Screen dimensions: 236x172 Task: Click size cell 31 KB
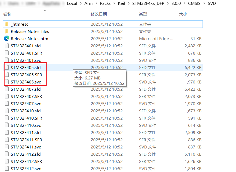[x=196, y=39]
